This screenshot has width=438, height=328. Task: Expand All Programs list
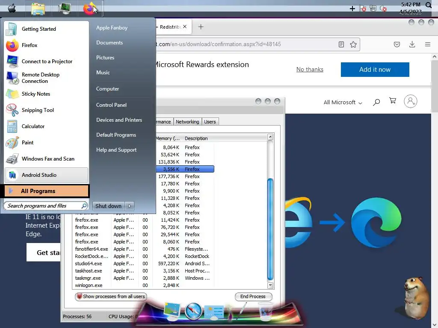tap(47, 191)
